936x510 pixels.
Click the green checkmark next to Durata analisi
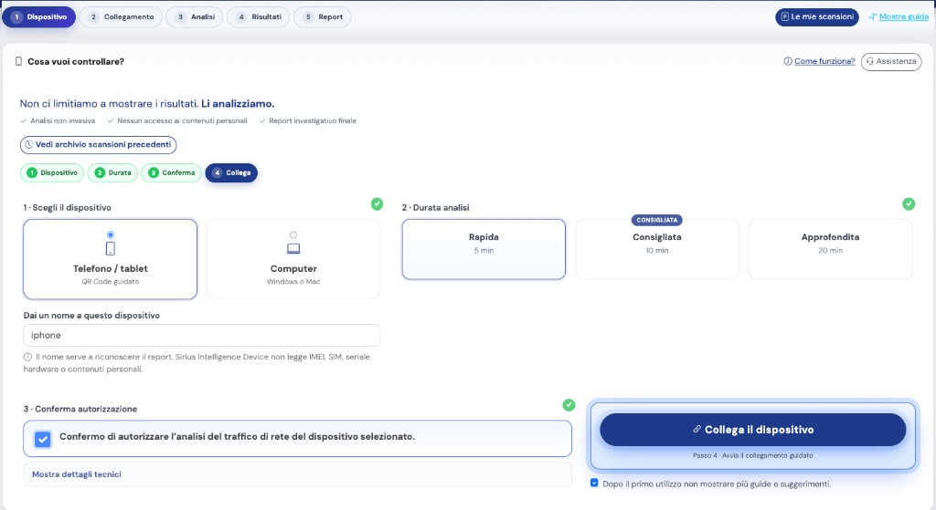pos(909,203)
